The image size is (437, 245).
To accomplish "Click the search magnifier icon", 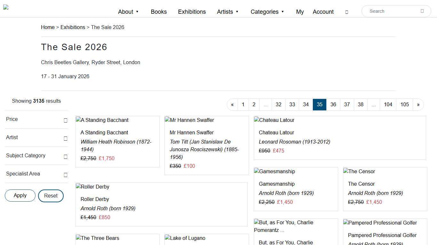I will [422, 11].
